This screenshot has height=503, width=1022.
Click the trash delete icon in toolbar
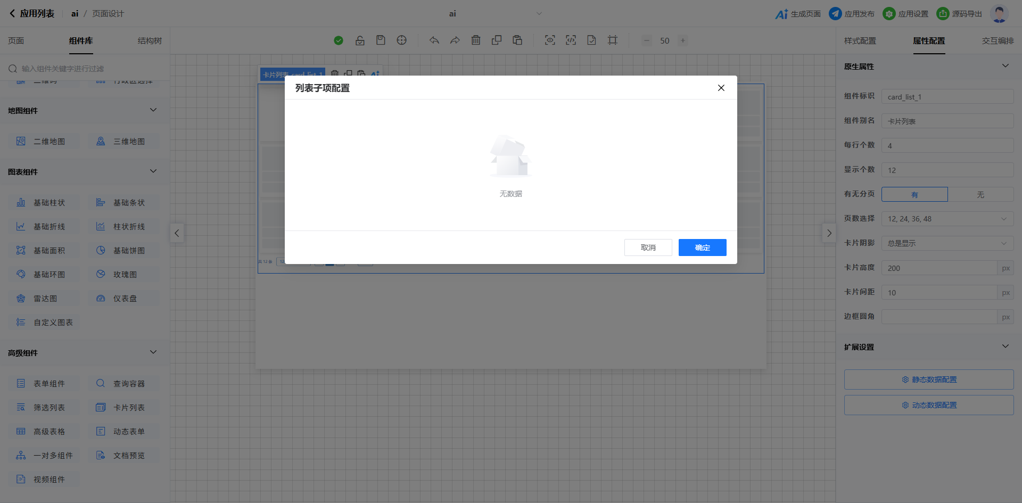tap(476, 40)
